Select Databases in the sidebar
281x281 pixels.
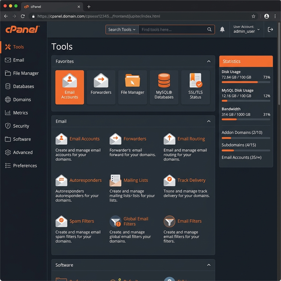pos(24,86)
